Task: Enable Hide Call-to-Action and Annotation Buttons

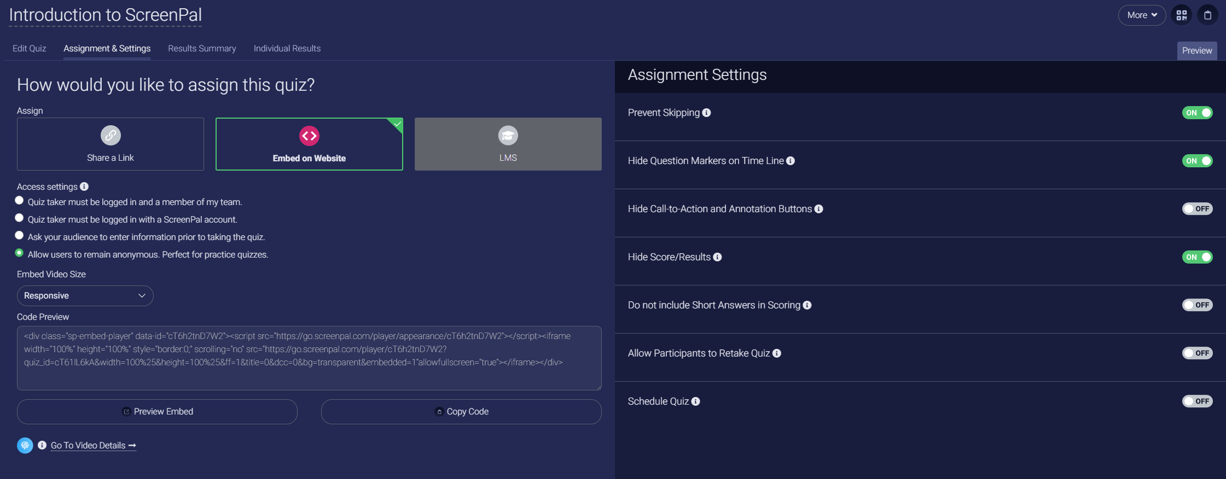Action: [x=1197, y=209]
